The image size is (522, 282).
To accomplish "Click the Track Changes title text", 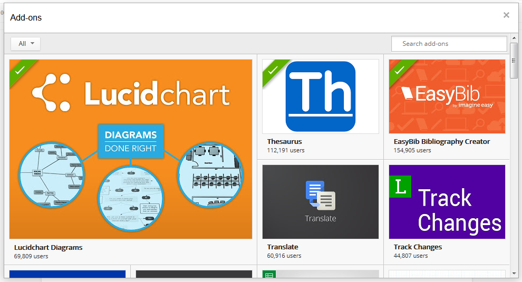I will click(x=418, y=247).
